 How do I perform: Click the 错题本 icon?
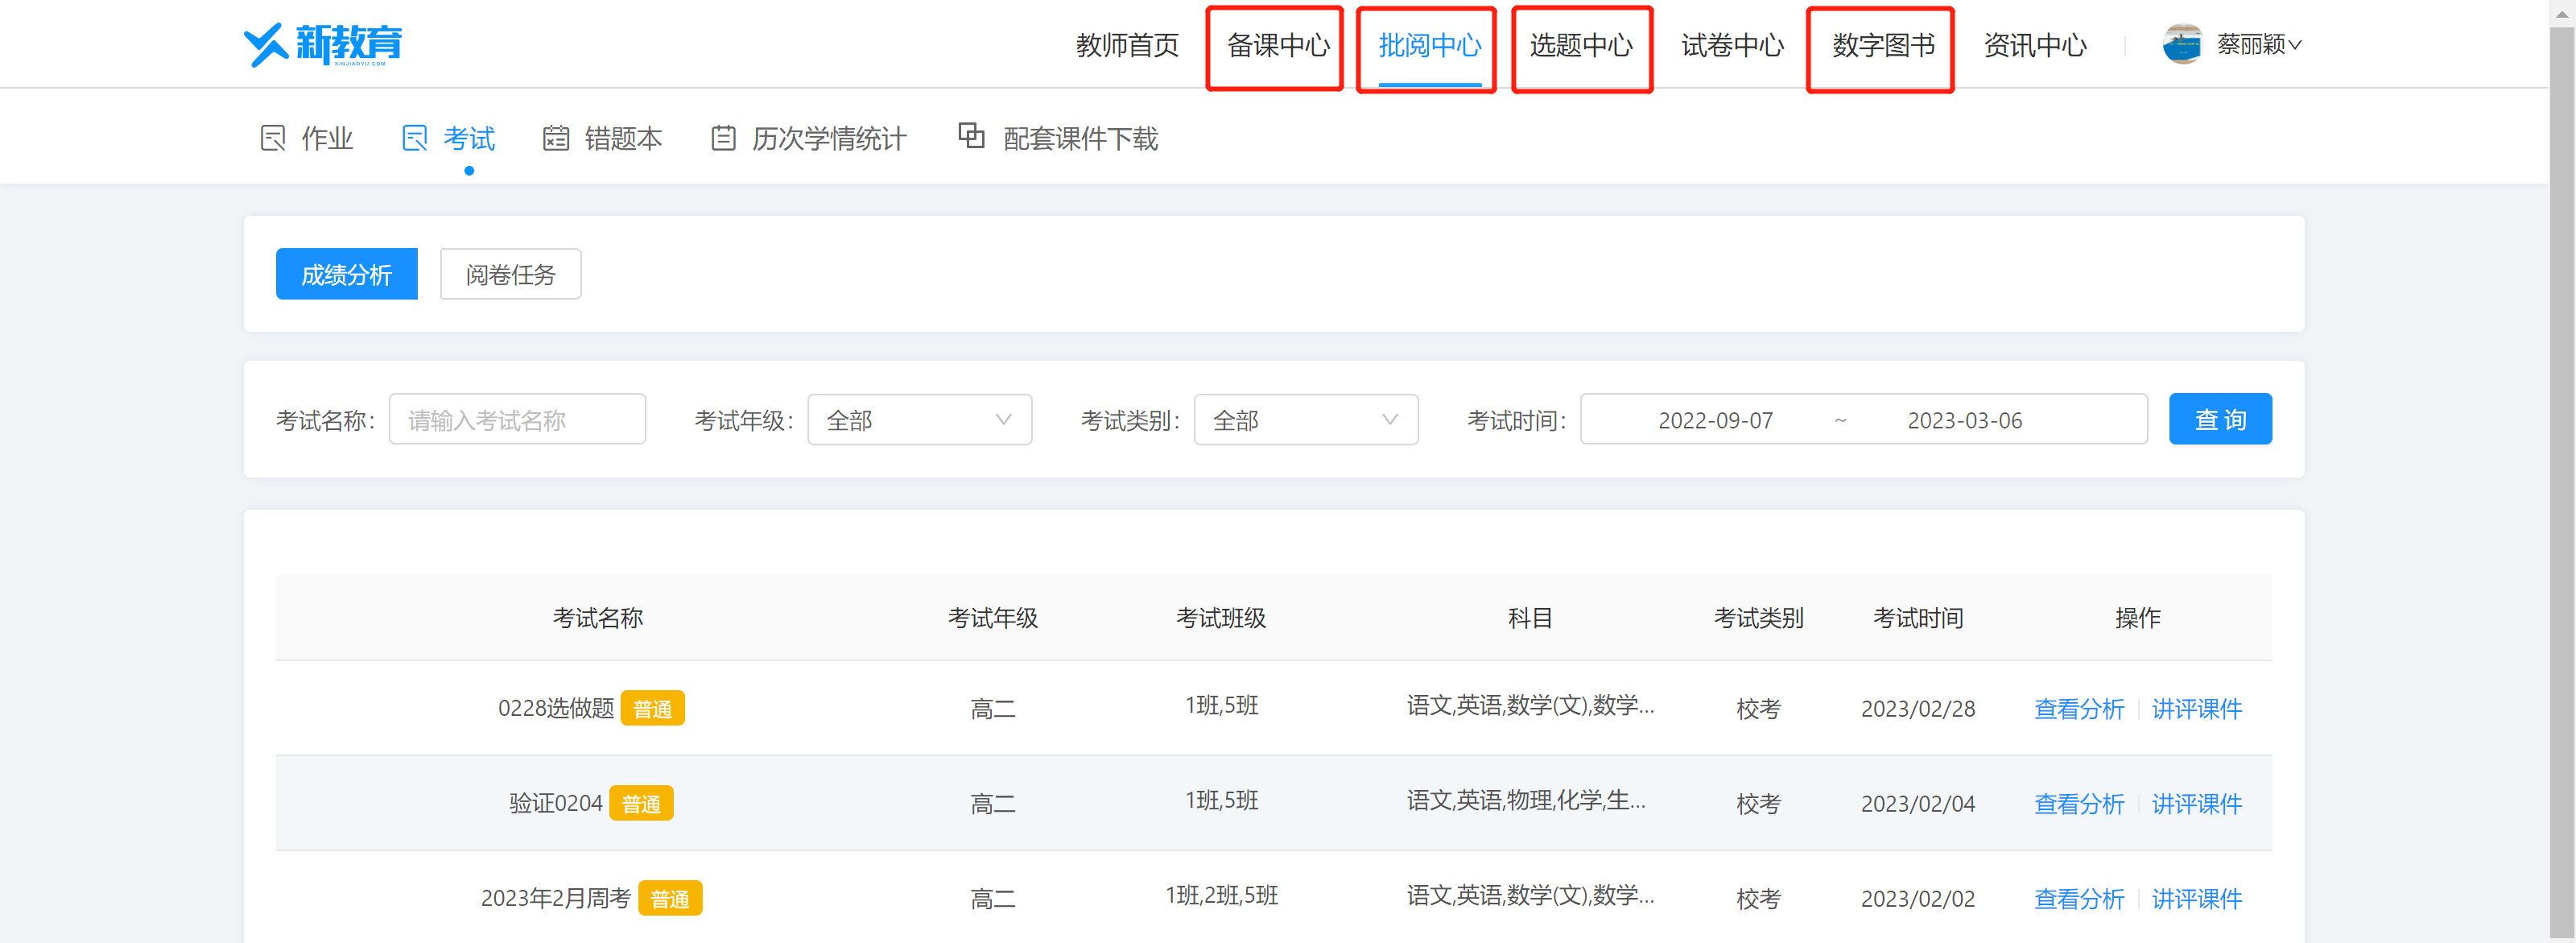point(556,138)
